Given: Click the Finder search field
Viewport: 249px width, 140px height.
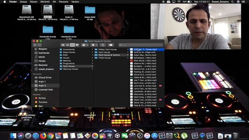Looking at the screenshot, I should point(141,45).
